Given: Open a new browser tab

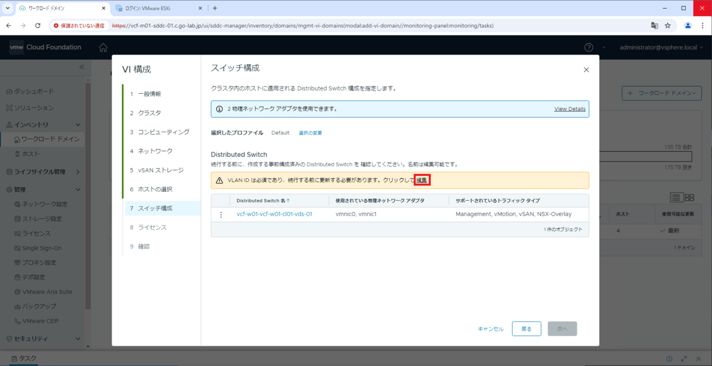Looking at the screenshot, I should (215, 8).
